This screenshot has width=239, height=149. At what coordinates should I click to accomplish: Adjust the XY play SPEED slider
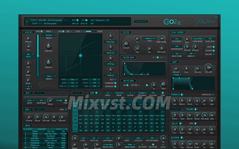[x=91, y=31]
